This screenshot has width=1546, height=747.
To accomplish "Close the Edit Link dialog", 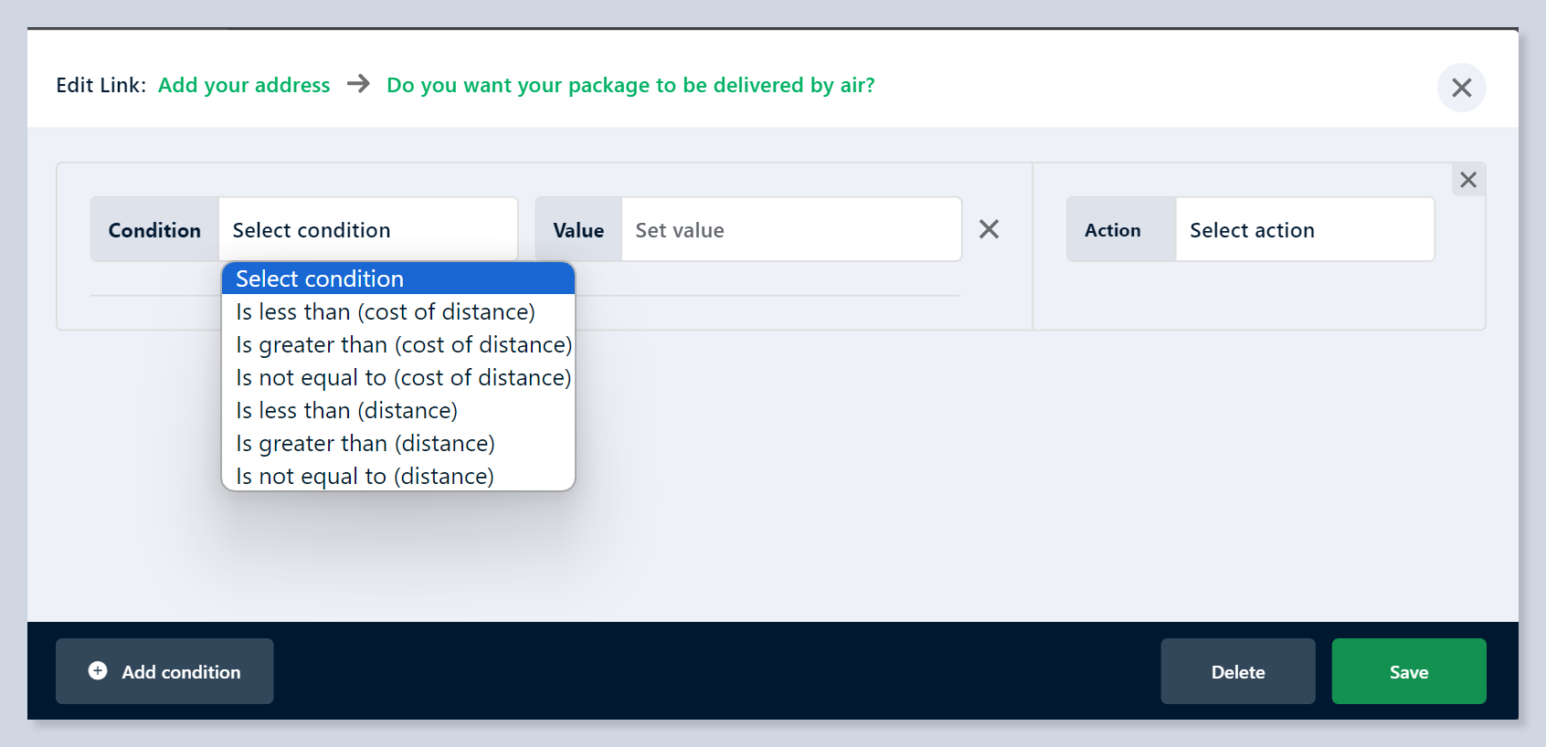I will (1461, 88).
